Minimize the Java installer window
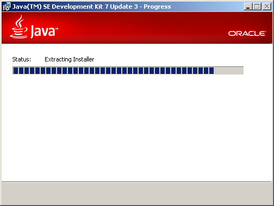The image size is (274, 206). 248,7
